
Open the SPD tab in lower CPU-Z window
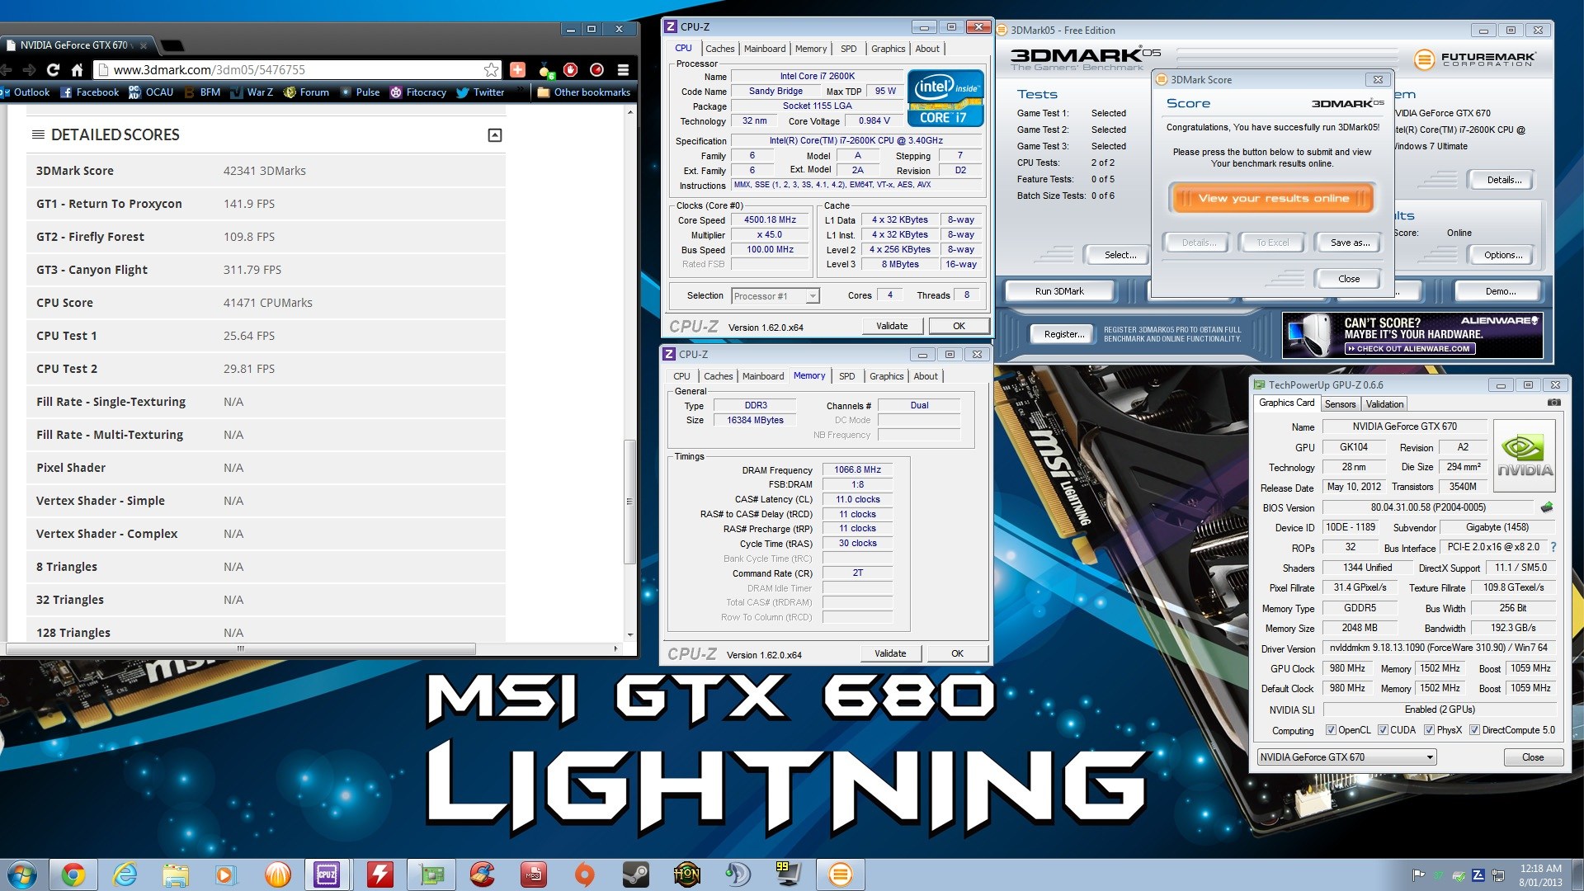tap(846, 376)
